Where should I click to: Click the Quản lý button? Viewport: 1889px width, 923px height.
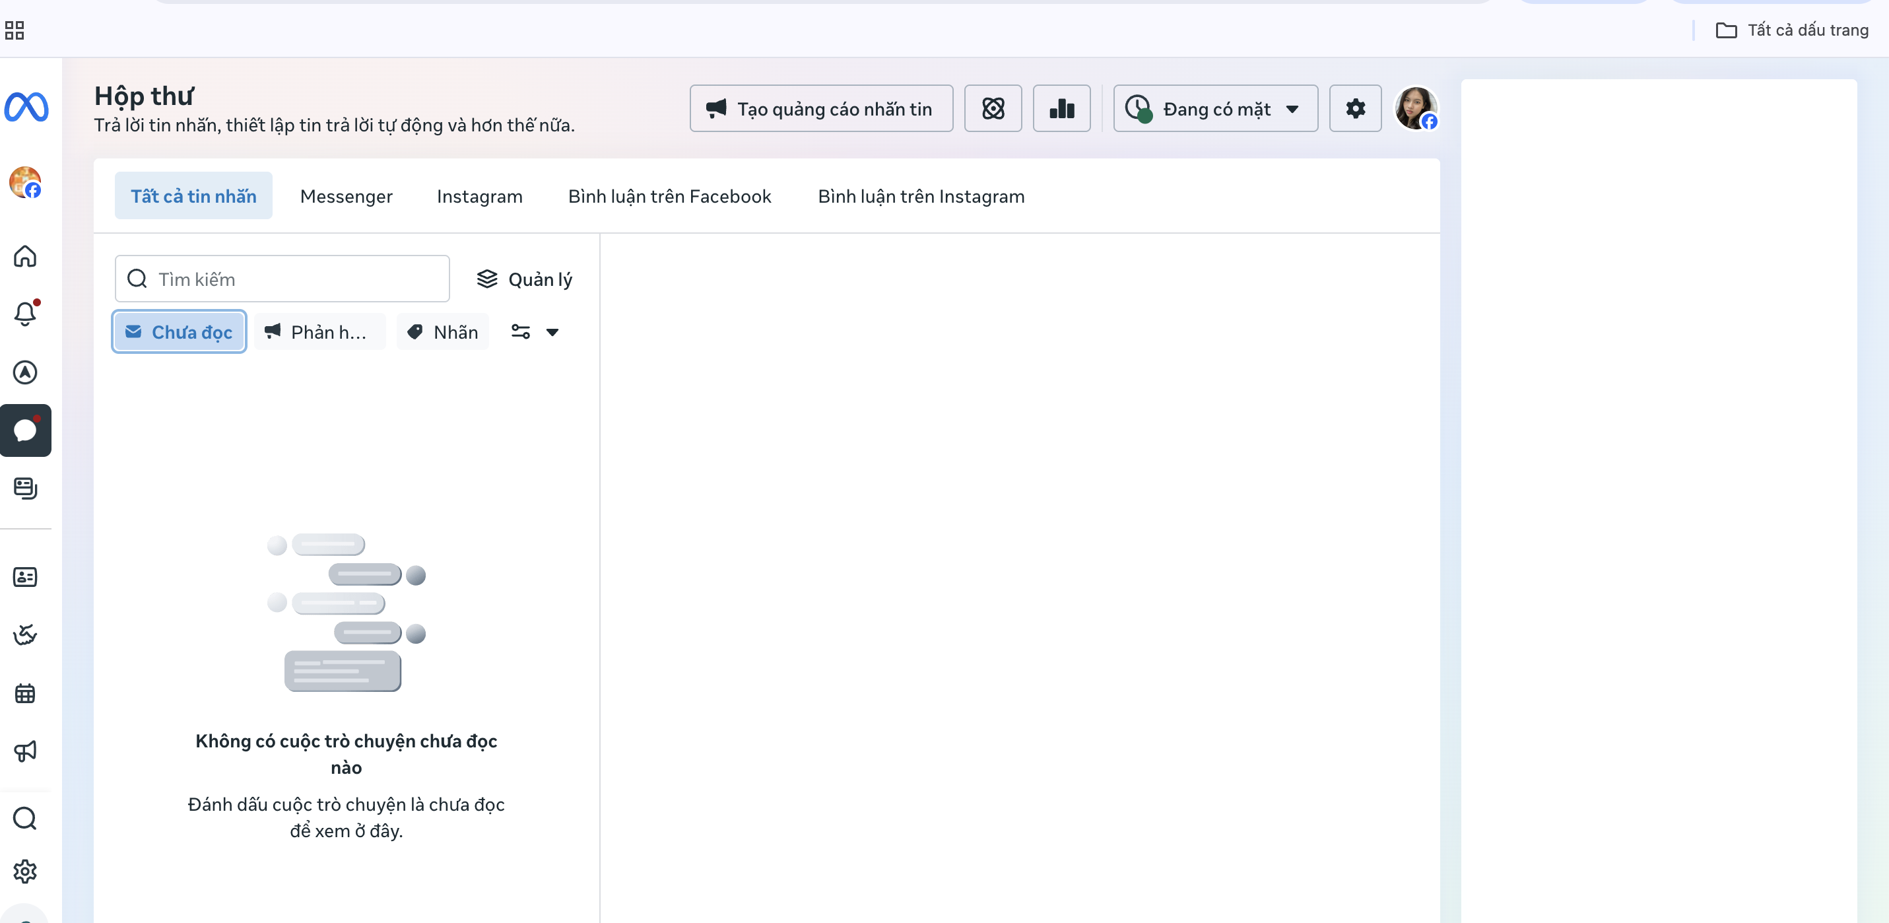[x=524, y=279]
